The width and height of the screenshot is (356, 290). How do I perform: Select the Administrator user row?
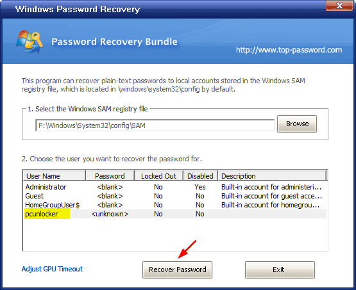pyautogui.click(x=175, y=187)
